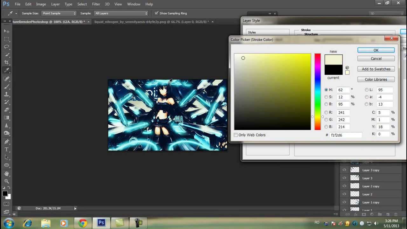Click the Layer 1 copy thumbnail
407x229 pixels.
pos(355,202)
